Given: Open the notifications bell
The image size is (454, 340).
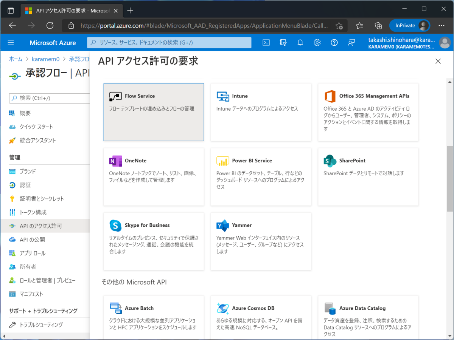Looking at the screenshot, I should tap(300, 43).
